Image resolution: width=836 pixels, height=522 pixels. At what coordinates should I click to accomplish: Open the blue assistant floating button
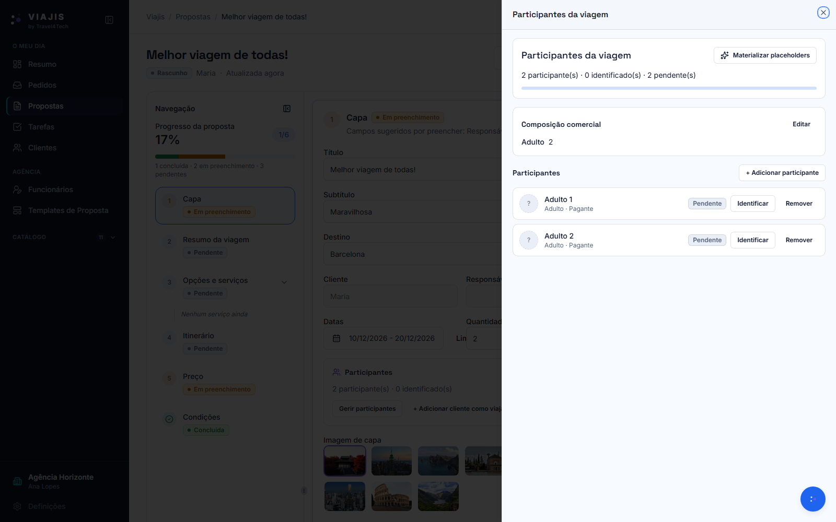coord(812,499)
